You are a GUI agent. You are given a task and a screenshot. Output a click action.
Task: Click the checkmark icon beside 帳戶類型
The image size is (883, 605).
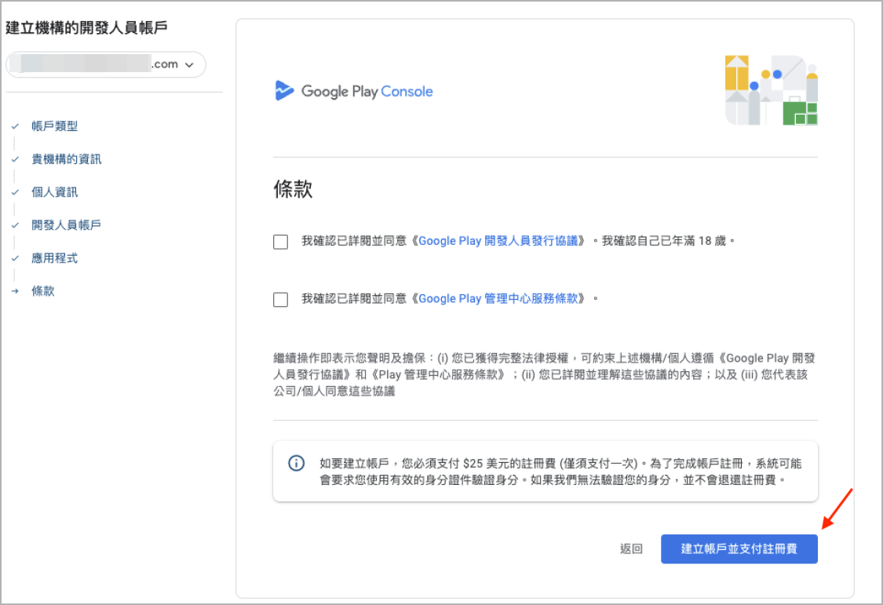pyautogui.click(x=15, y=126)
